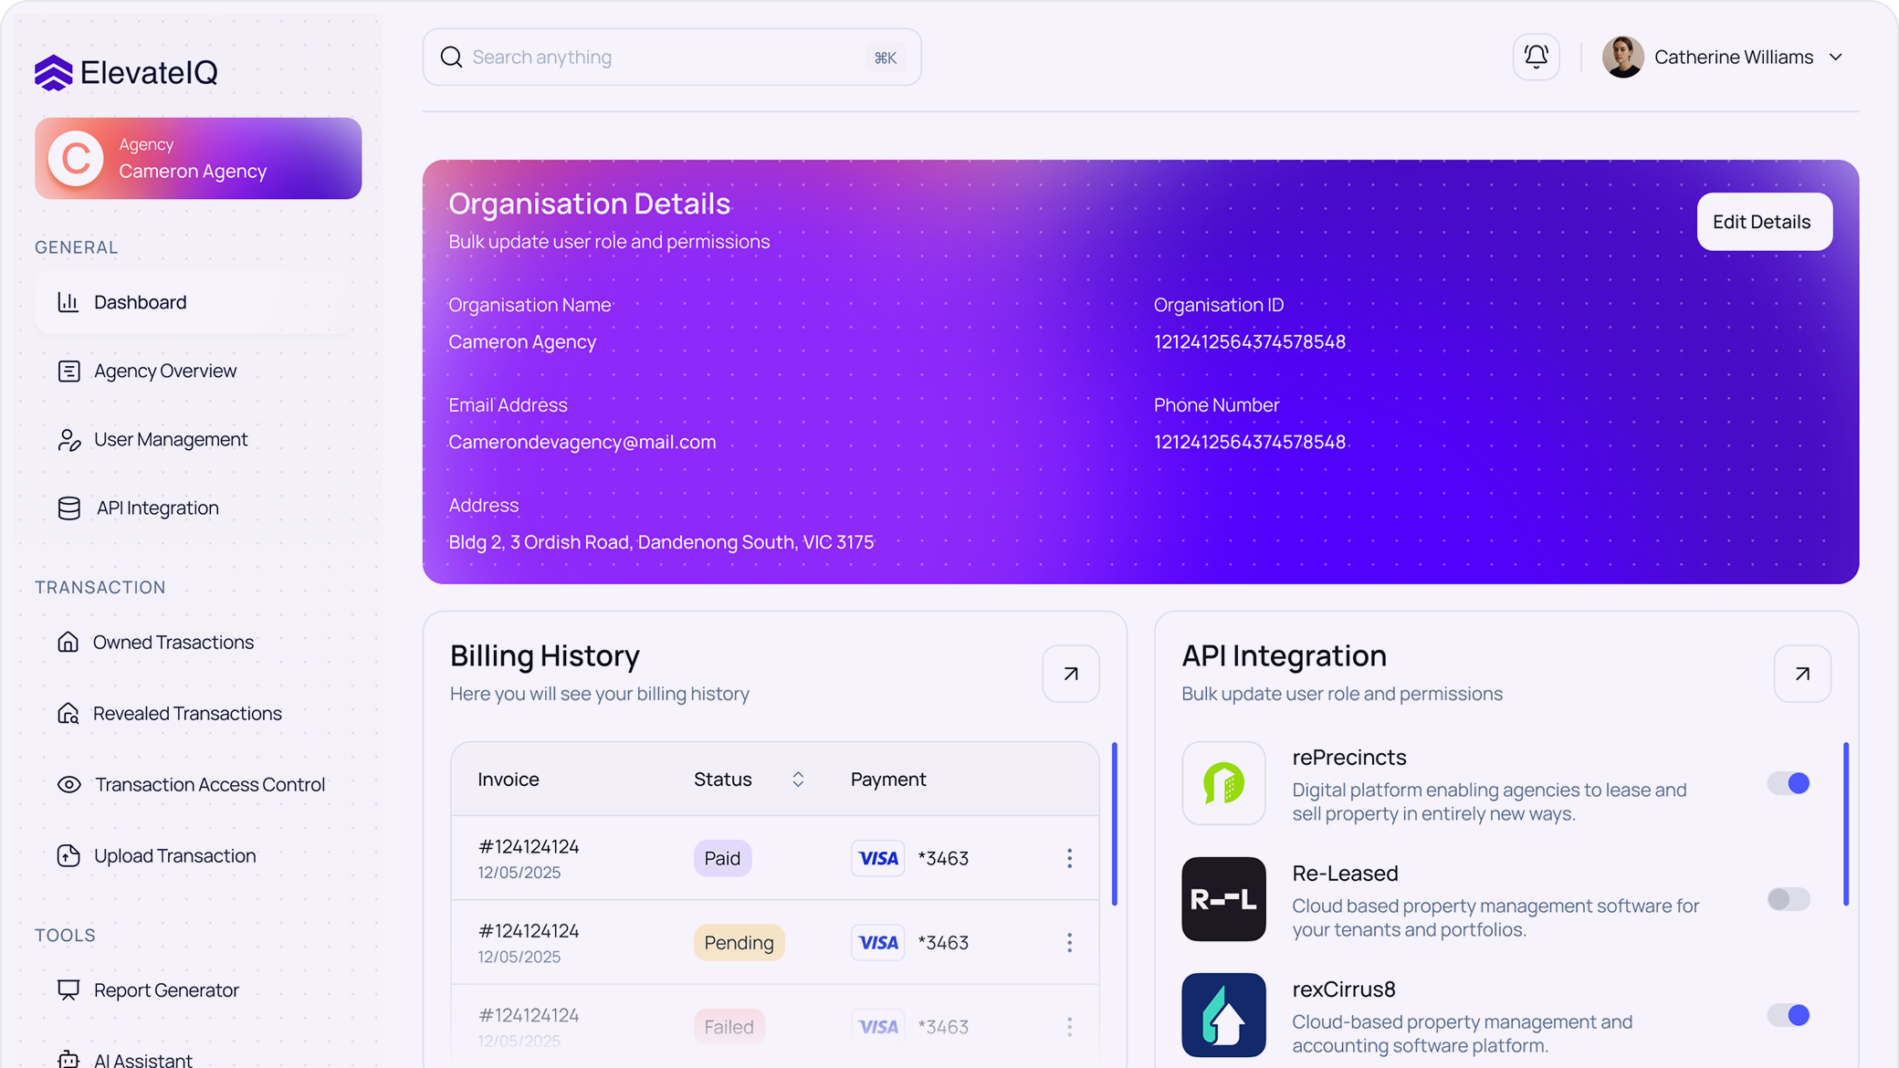
Task: Click the rexCirrus8 logo
Action: coord(1223,1015)
